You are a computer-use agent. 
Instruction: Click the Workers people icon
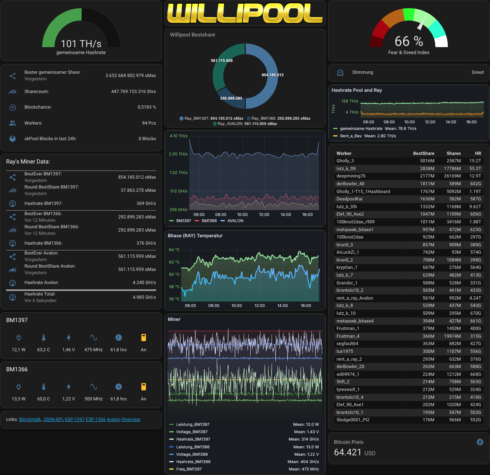click(x=13, y=123)
